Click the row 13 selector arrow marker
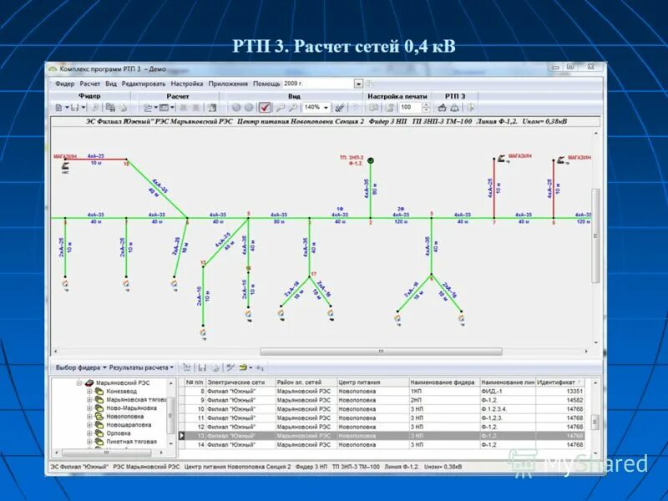The image size is (668, 501). click(x=182, y=436)
